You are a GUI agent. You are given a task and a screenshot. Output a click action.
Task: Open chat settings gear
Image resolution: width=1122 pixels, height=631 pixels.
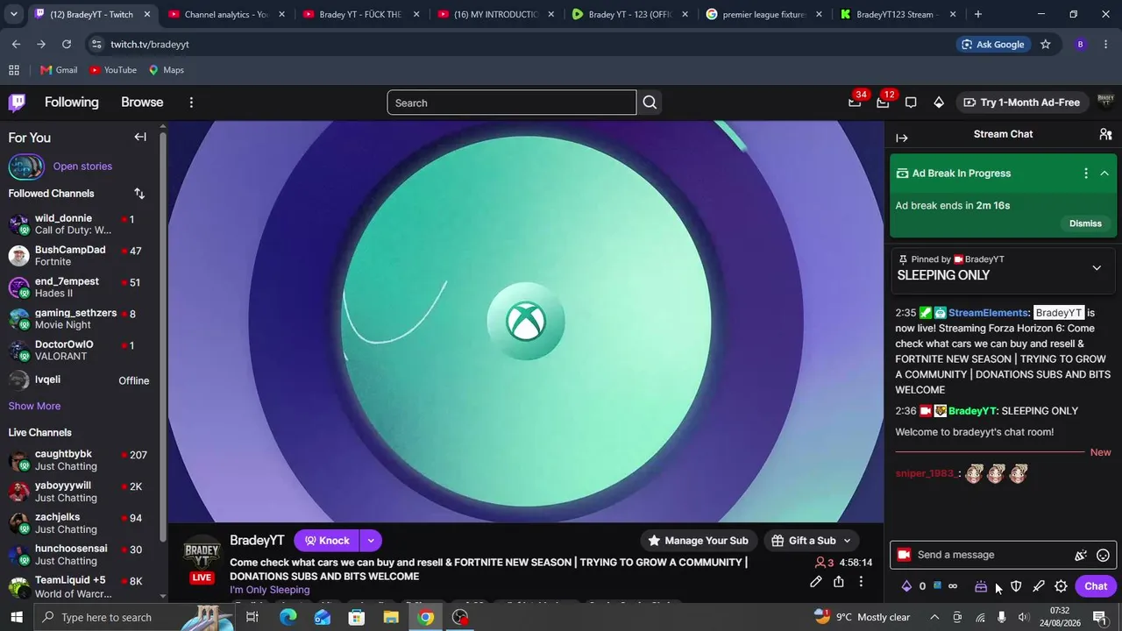click(1061, 586)
